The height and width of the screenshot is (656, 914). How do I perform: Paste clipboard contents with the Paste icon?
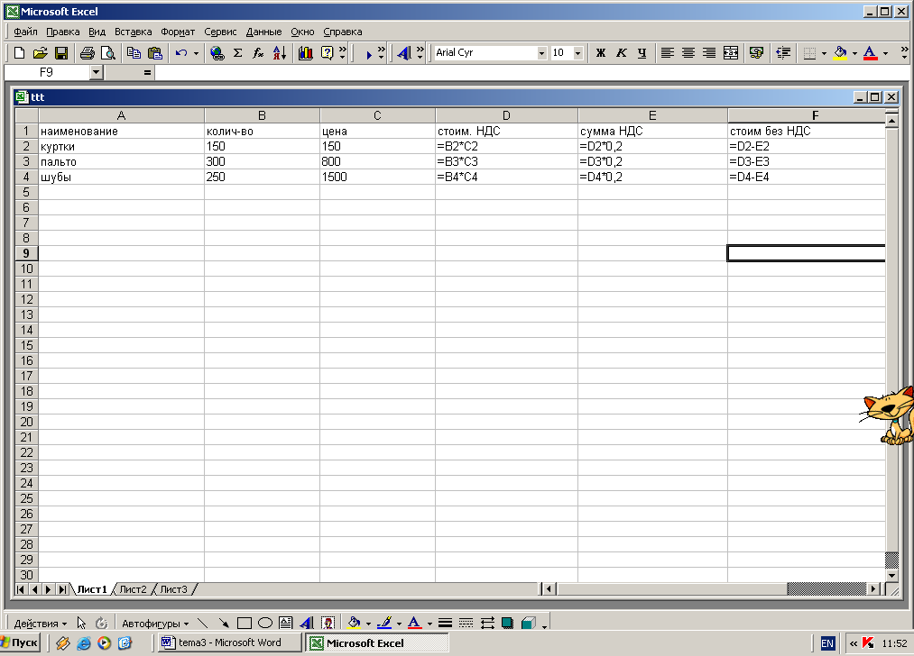click(154, 53)
